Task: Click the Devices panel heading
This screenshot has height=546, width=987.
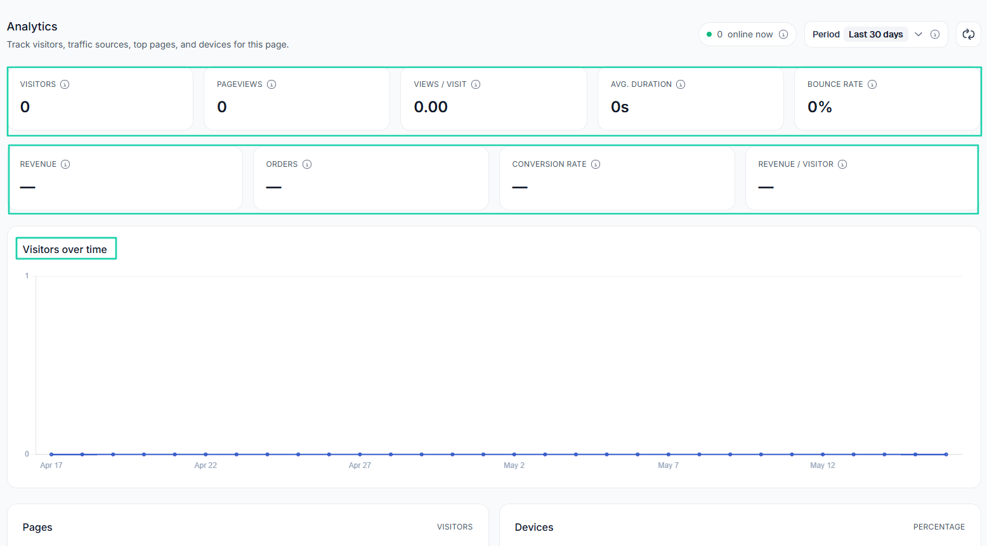Action: coord(534,527)
